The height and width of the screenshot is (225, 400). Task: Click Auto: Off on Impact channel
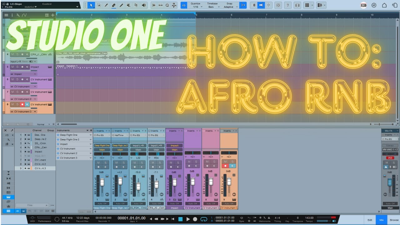pyautogui.click(x=175, y=203)
